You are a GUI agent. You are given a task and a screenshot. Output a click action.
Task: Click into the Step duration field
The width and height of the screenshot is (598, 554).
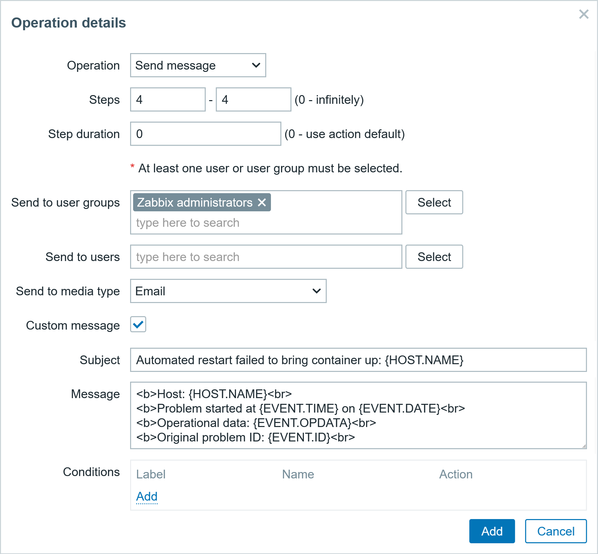pyautogui.click(x=206, y=134)
